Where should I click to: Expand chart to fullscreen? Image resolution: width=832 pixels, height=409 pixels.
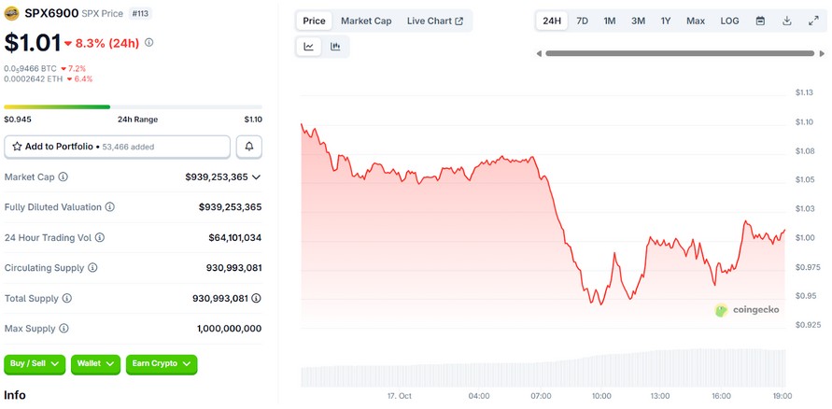pos(813,21)
